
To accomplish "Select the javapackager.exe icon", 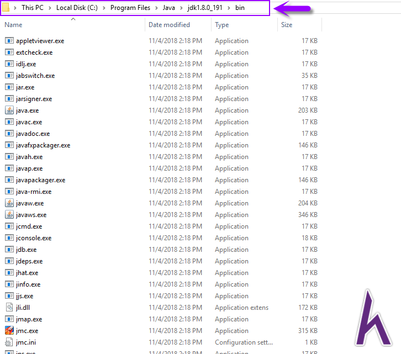I will tap(9, 180).
